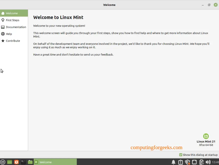Click the volume speaker icon
The height and width of the screenshot is (165, 219).
pos(208,162)
